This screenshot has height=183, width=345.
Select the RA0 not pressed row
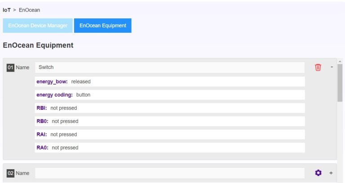click(x=170, y=148)
